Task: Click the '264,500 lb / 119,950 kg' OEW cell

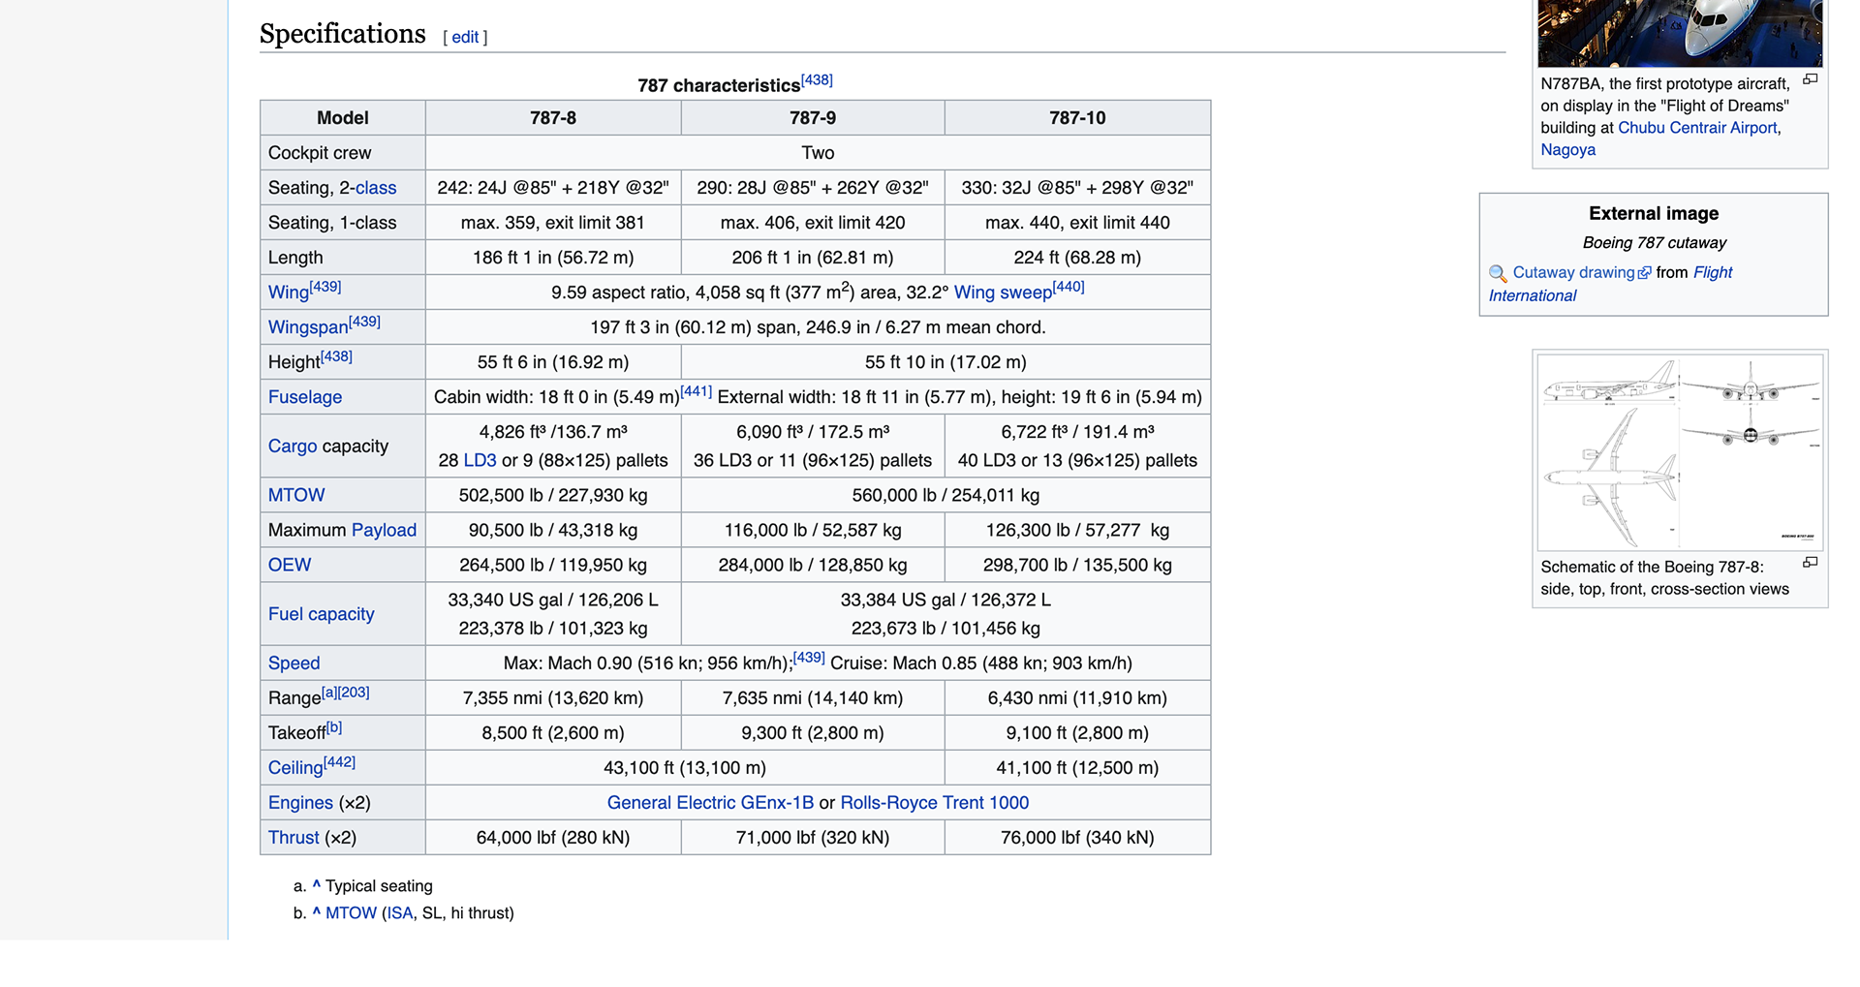Action: point(553,566)
